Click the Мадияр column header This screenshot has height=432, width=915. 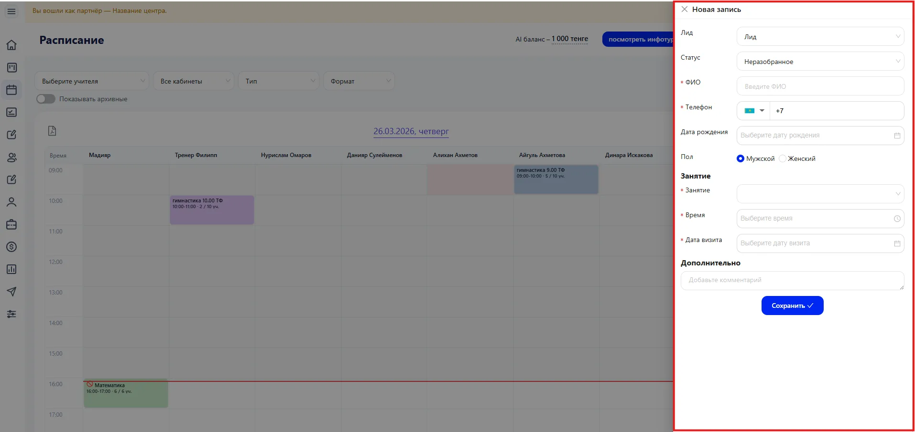tap(99, 155)
